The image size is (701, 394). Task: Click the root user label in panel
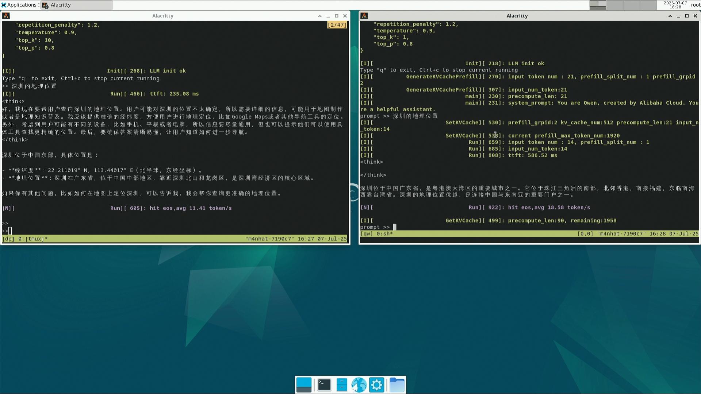pos(696,5)
